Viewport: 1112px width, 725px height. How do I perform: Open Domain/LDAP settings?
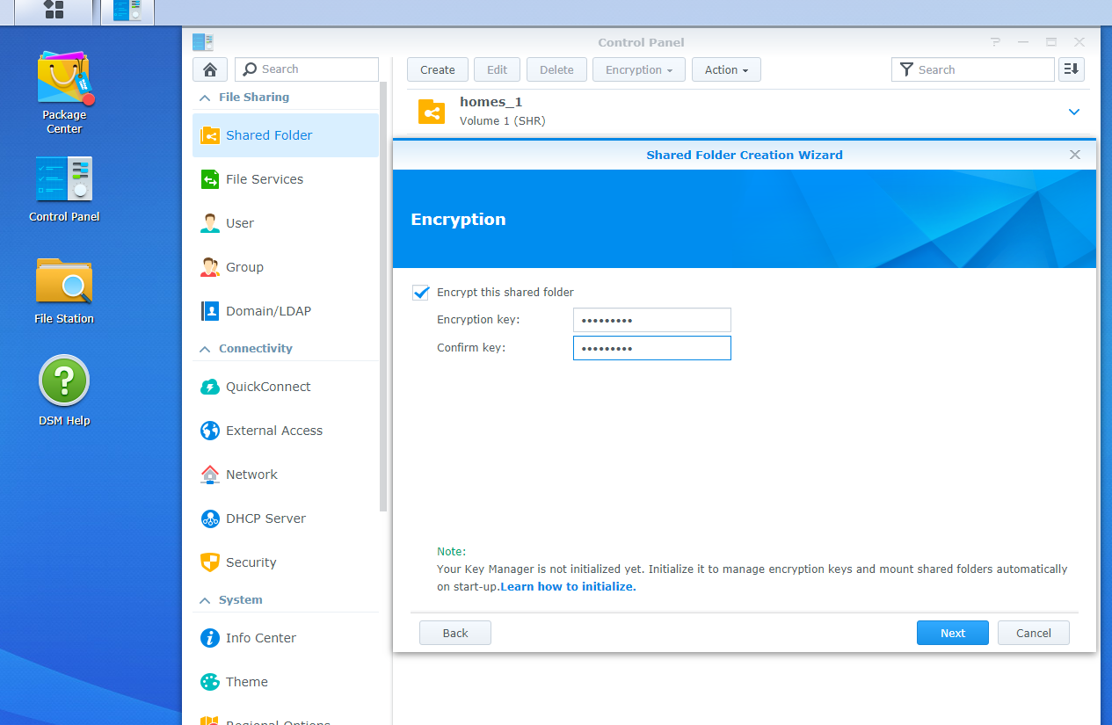[x=286, y=311]
